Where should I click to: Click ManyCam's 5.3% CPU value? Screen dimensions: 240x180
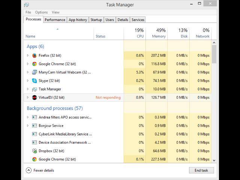[140, 72]
